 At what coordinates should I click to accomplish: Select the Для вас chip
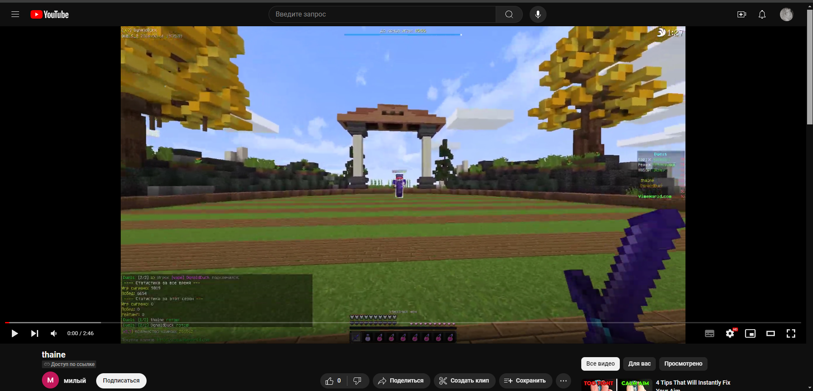[x=639, y=364]
